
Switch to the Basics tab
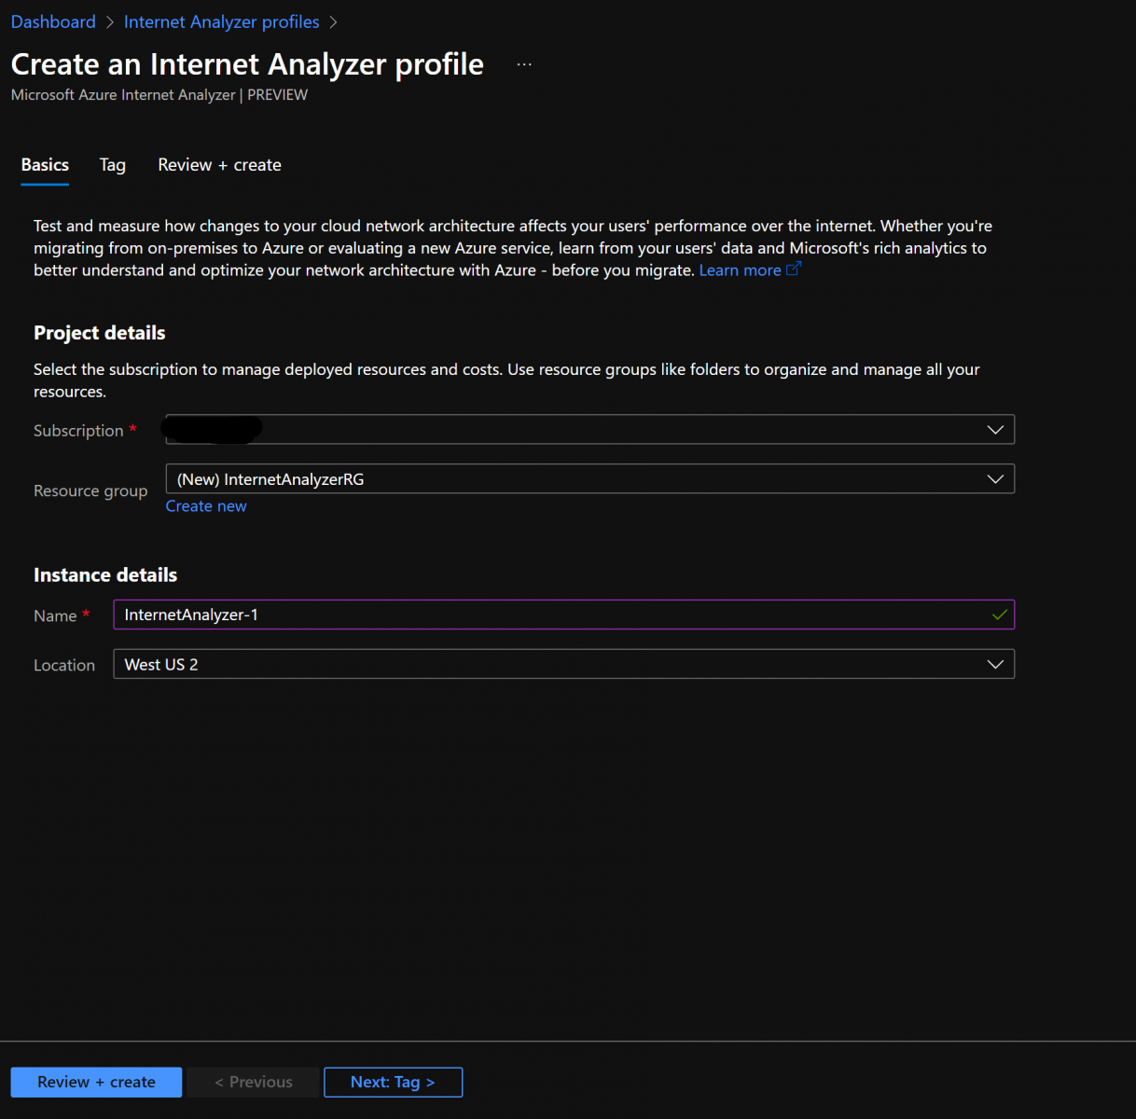(45, 165)
